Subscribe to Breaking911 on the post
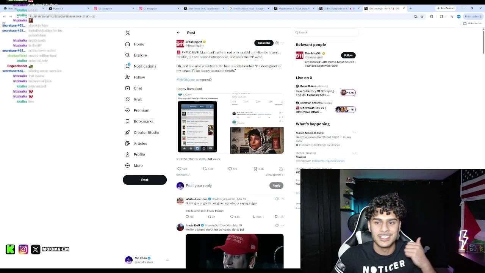This screenshot has height=273, width=485. coord(264,43)
